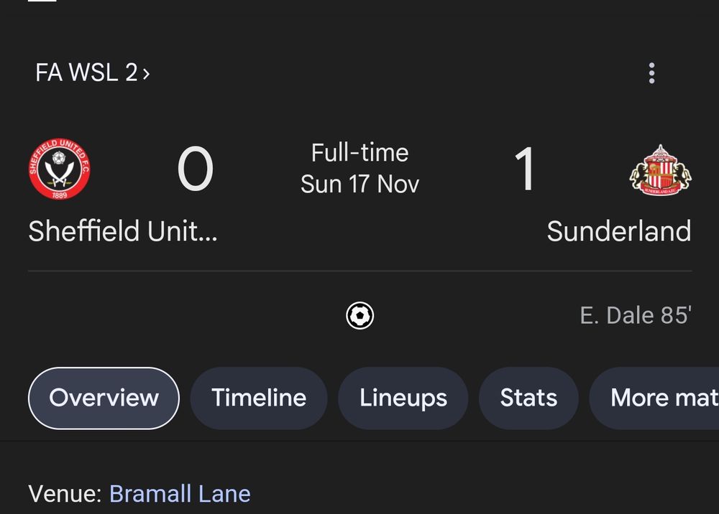This screenshot has width=719, height=514.
Task: Click the Sunderland club crest
Action: 660,170
